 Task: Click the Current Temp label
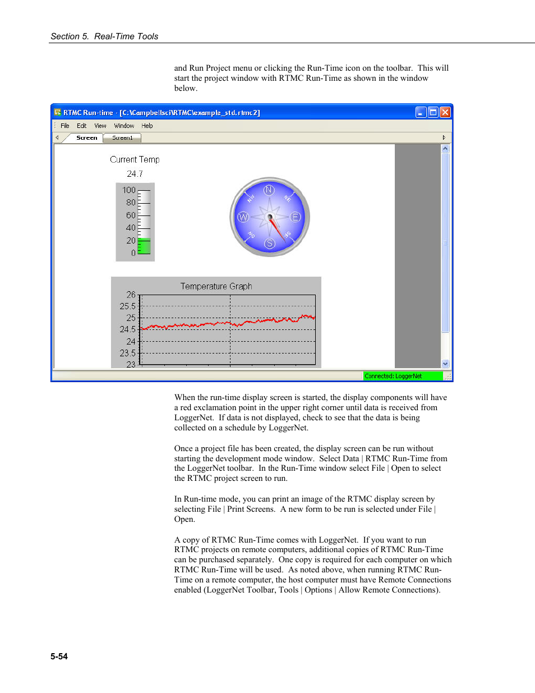(135, 159)
